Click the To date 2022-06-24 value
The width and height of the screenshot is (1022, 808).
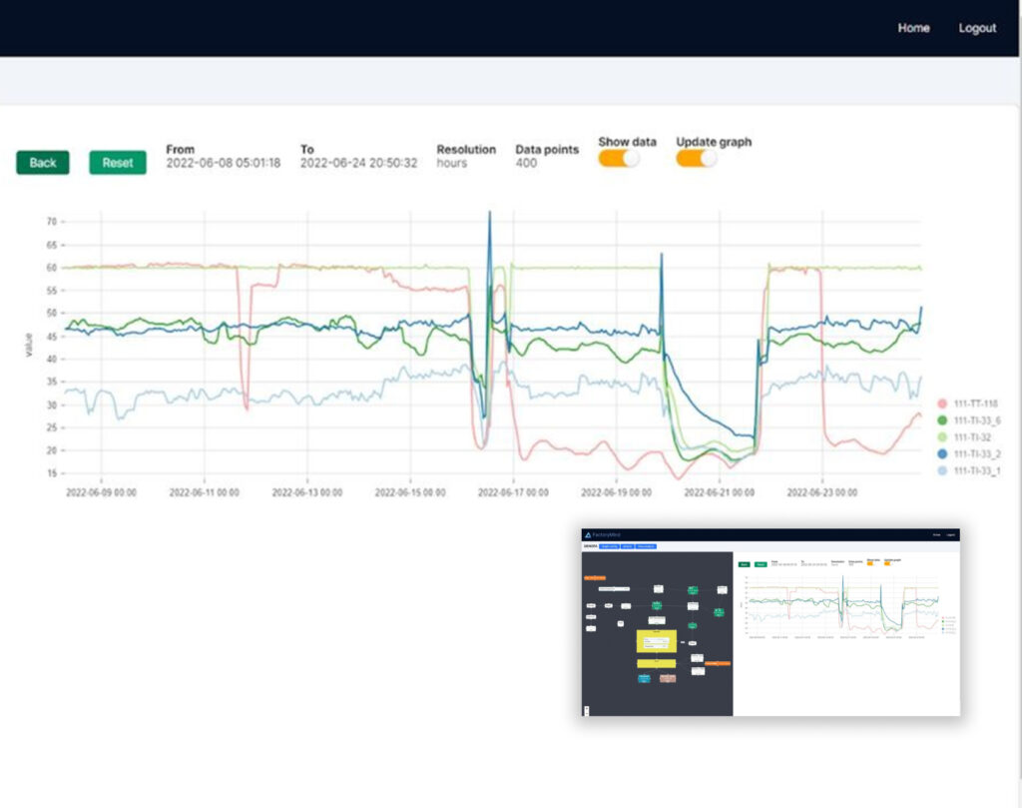[x=358, y=163]
